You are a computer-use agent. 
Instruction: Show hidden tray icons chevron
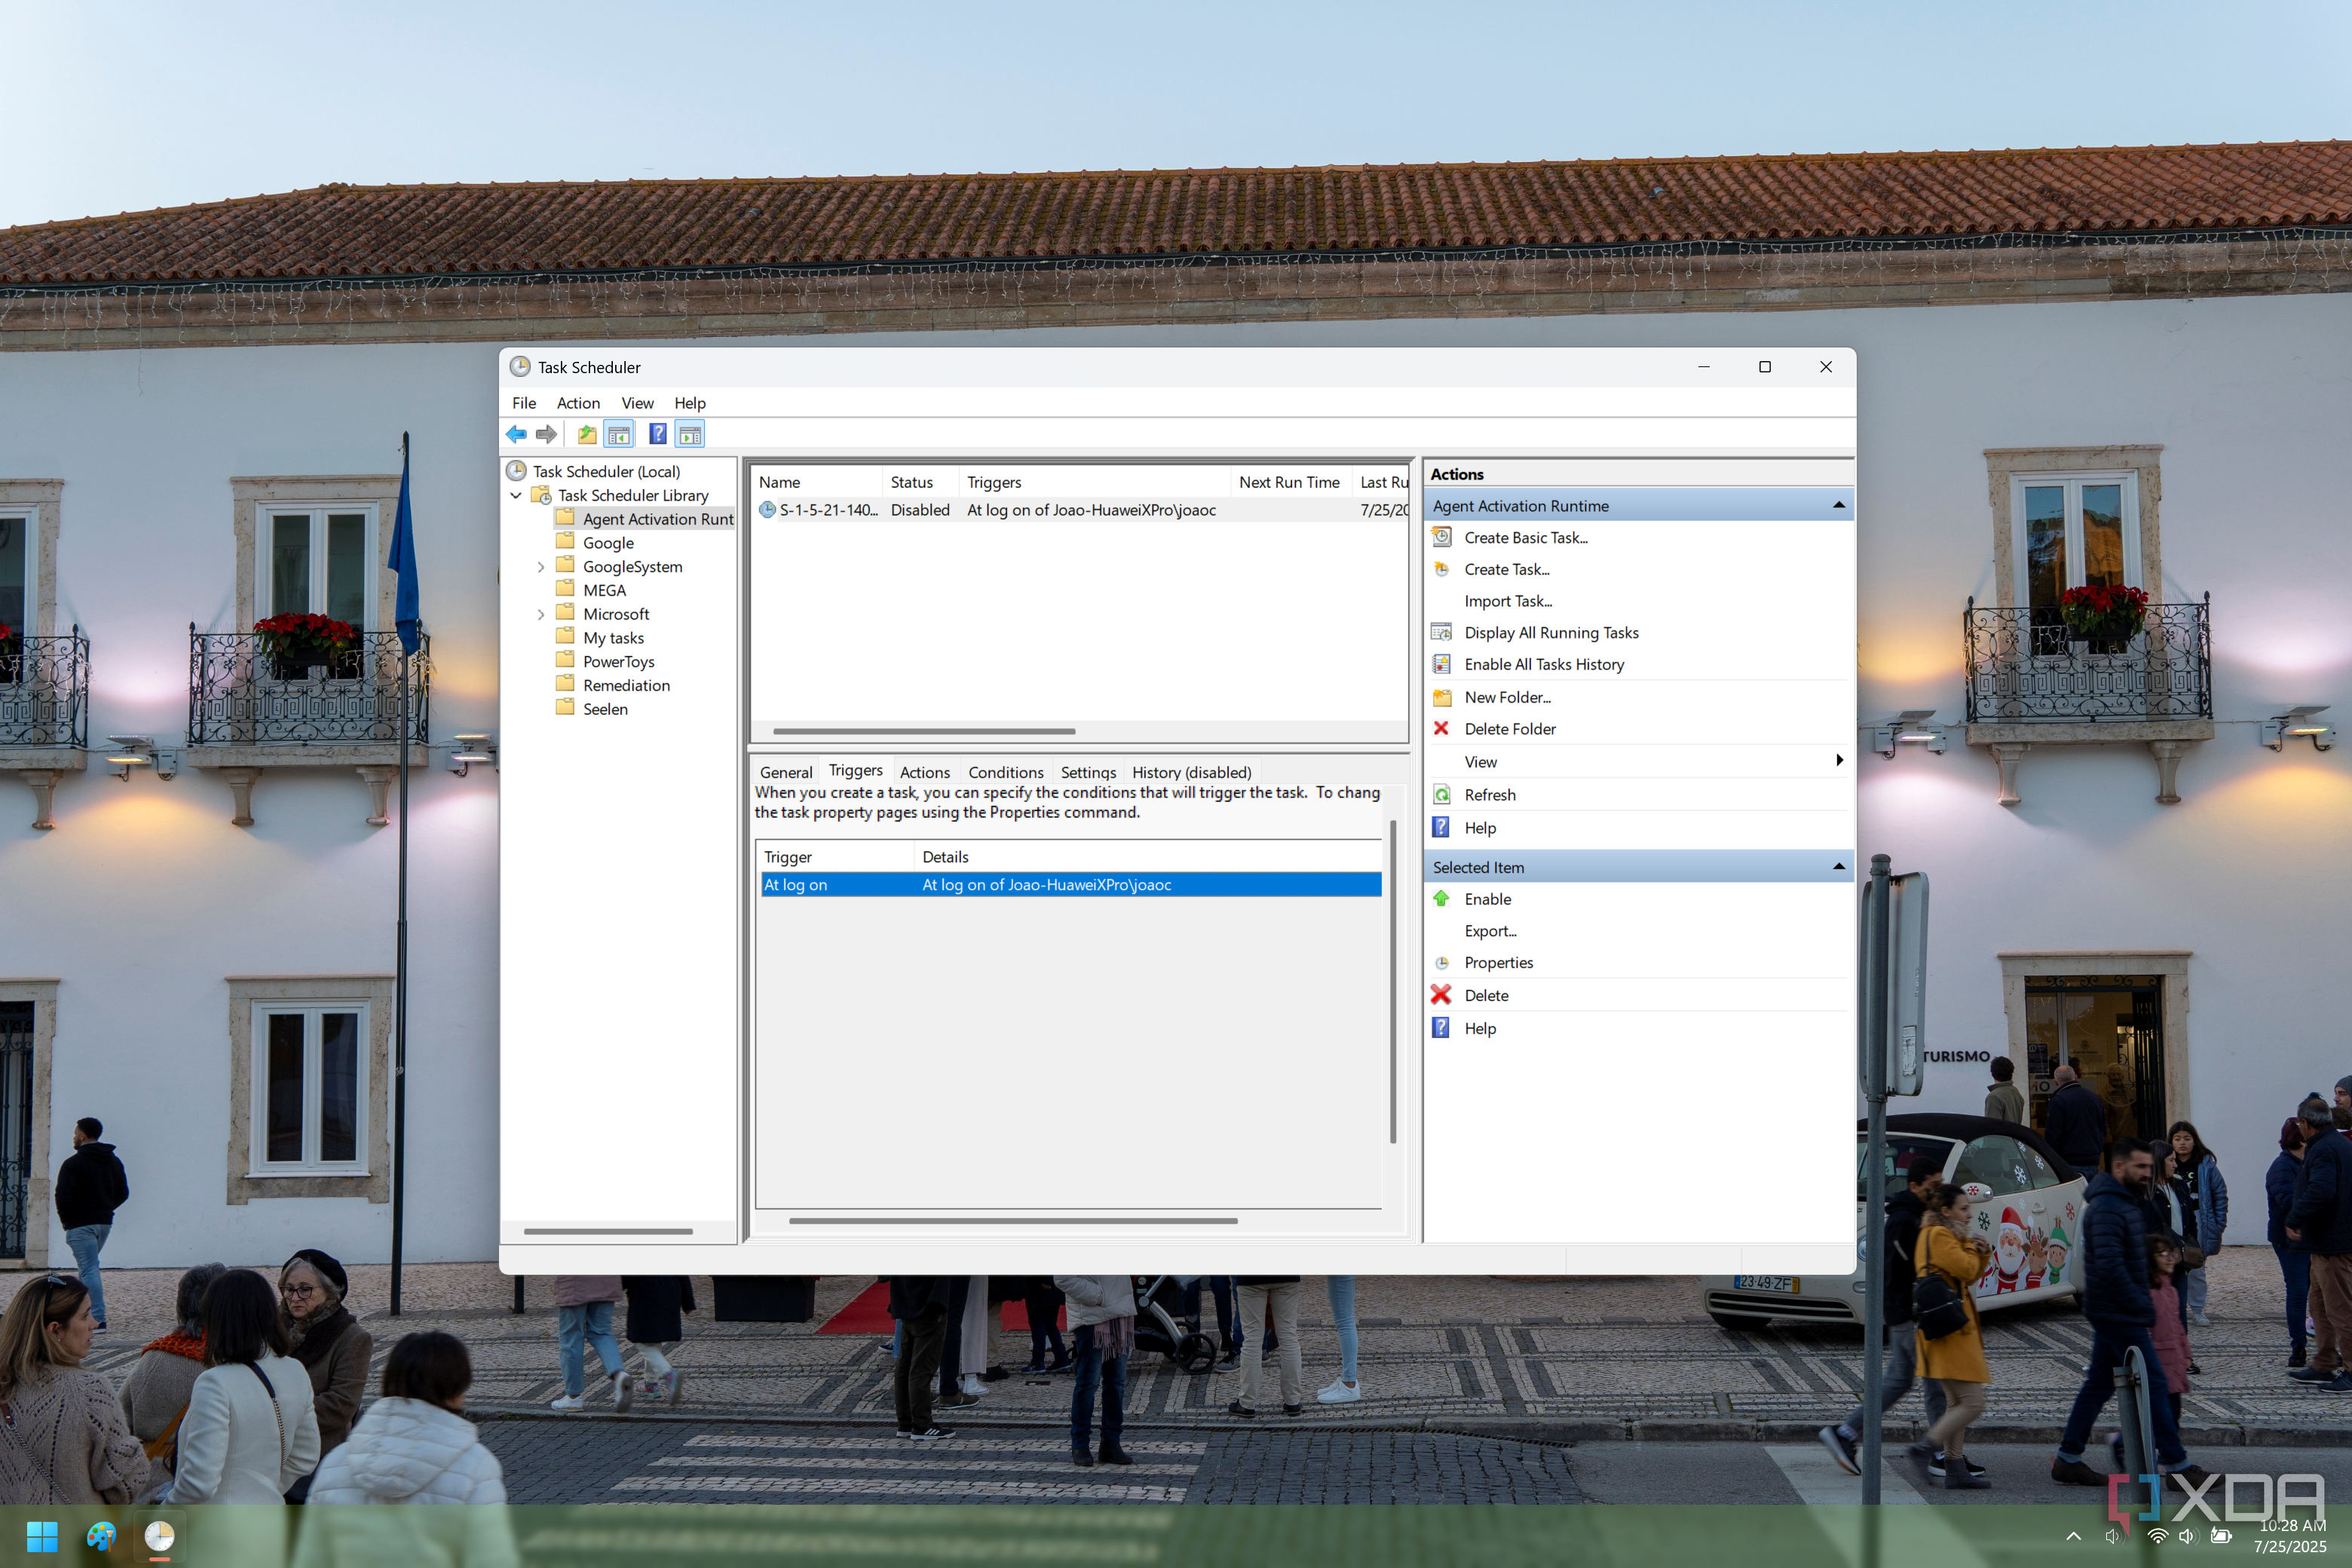[x=2074, y=1536]
